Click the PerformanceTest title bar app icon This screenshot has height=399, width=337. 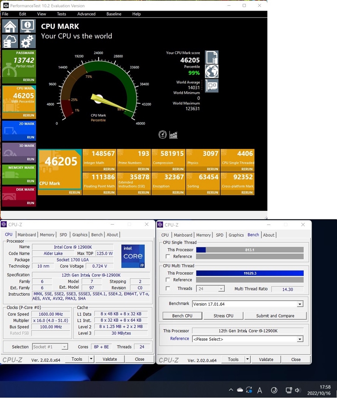click(5, 5)
